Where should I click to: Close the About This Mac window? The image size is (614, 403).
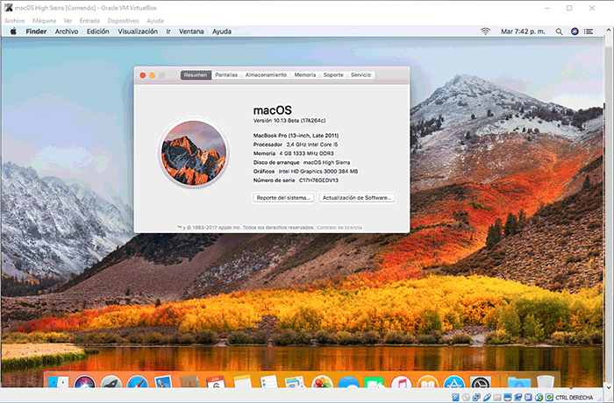142,75
